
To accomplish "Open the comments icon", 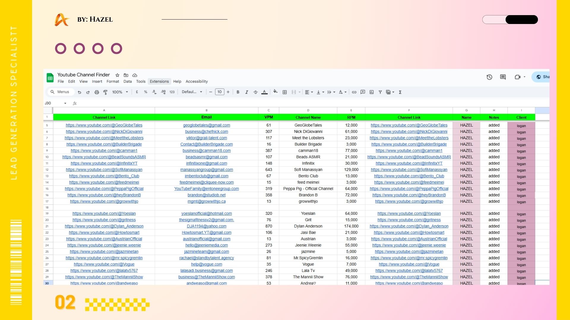I will (x=503, y=77).
